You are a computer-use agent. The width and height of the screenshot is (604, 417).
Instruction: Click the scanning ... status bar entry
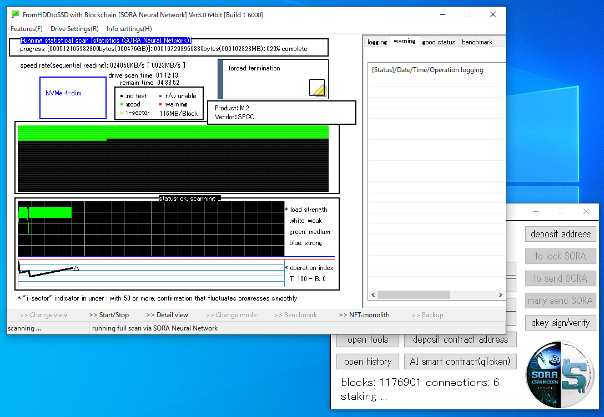coord(24,328)
